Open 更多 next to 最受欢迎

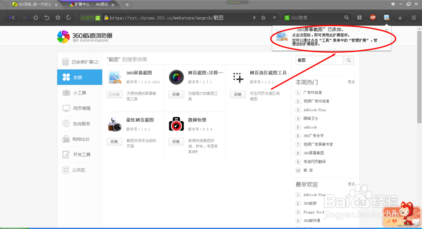click(x=351, y=184)
